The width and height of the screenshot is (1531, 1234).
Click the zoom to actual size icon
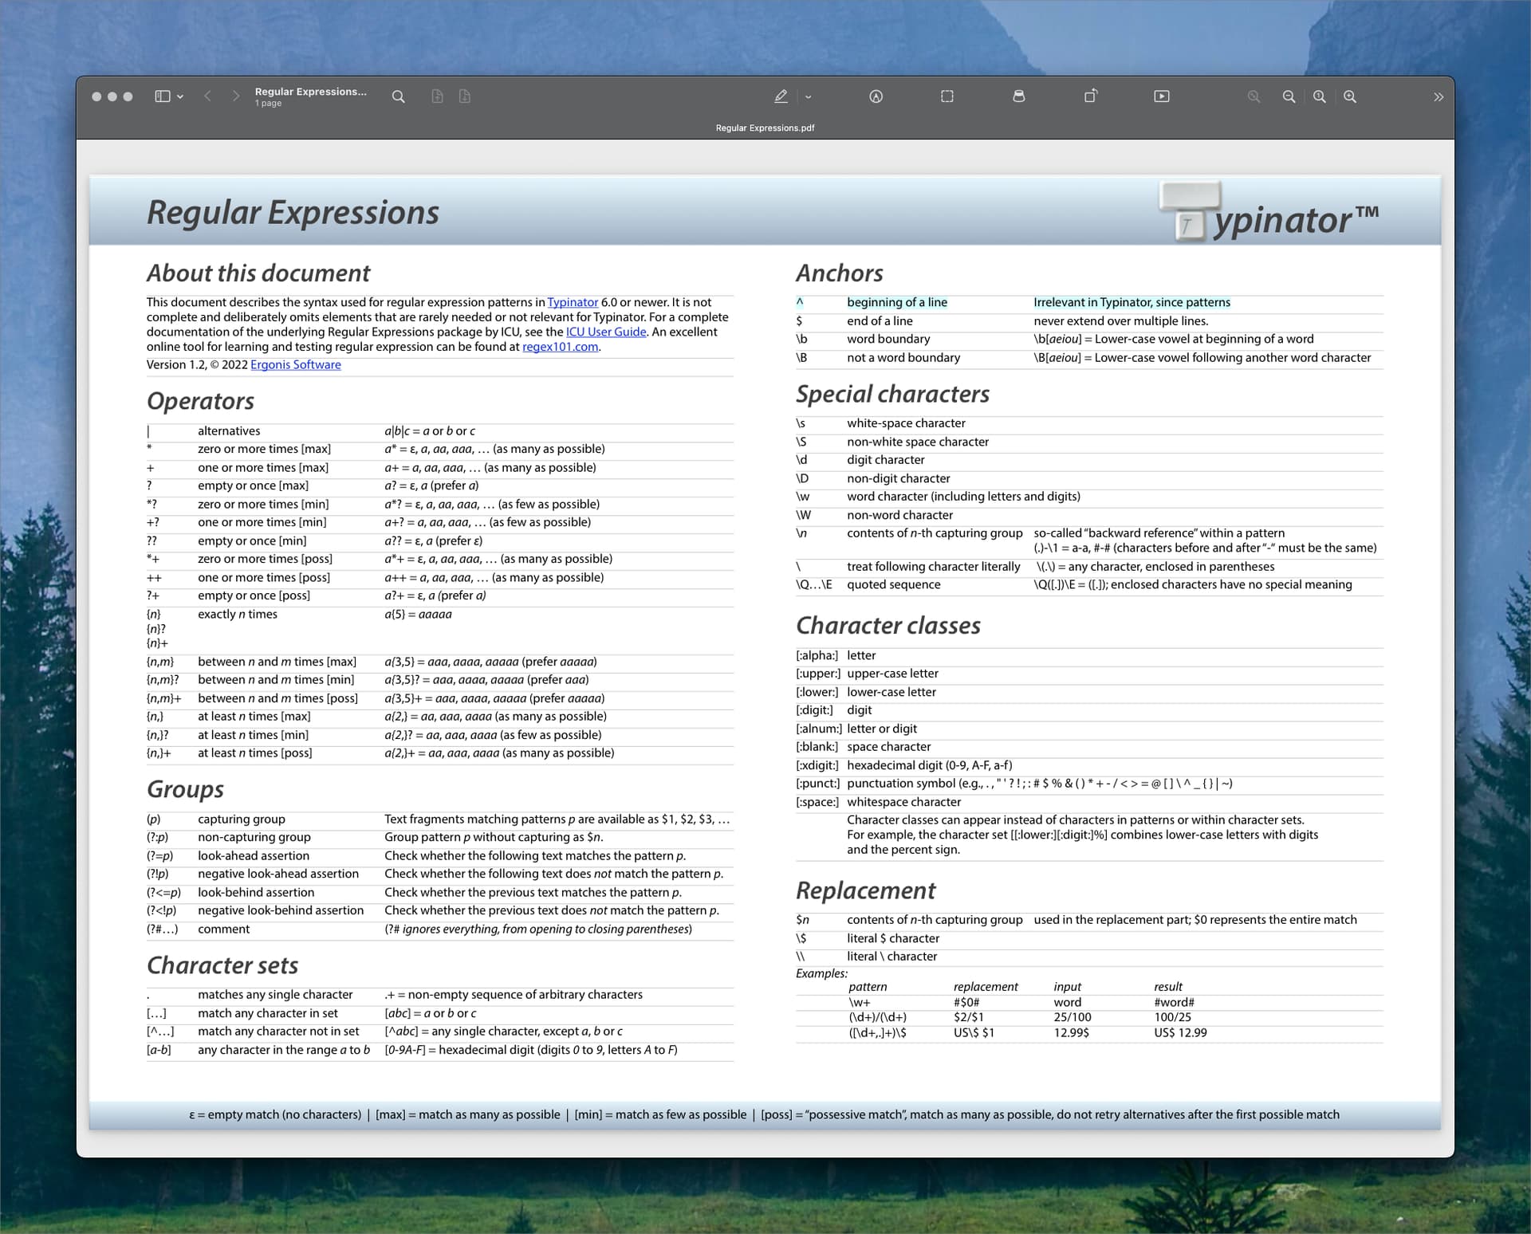pos(1320,96)
